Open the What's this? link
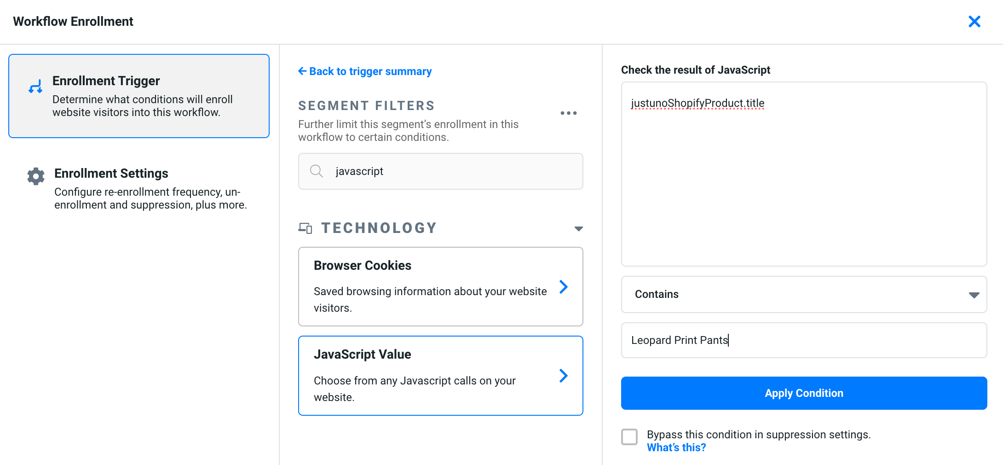The height and width of the screenshot is (465, 1003). point(676,448)
